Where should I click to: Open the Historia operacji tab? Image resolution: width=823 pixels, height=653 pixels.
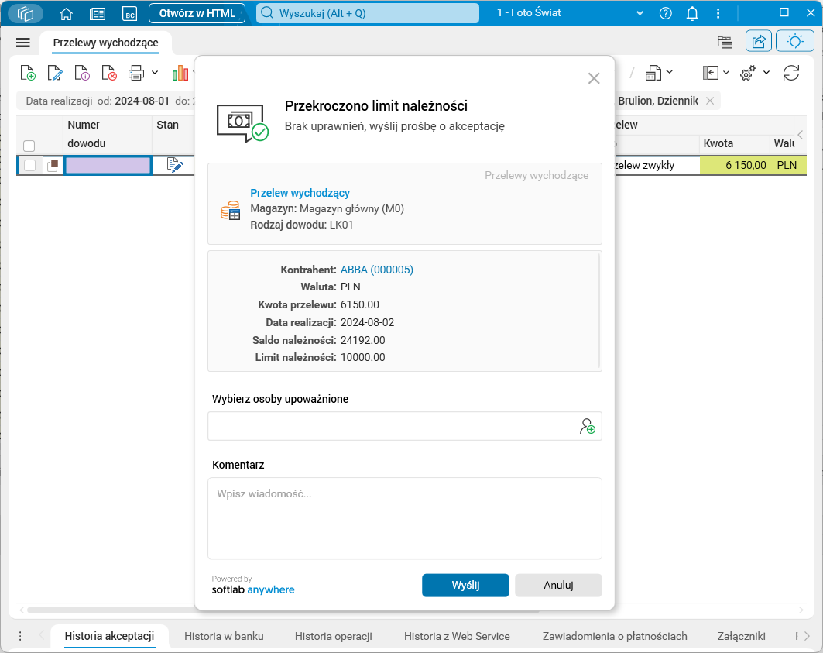333,636
